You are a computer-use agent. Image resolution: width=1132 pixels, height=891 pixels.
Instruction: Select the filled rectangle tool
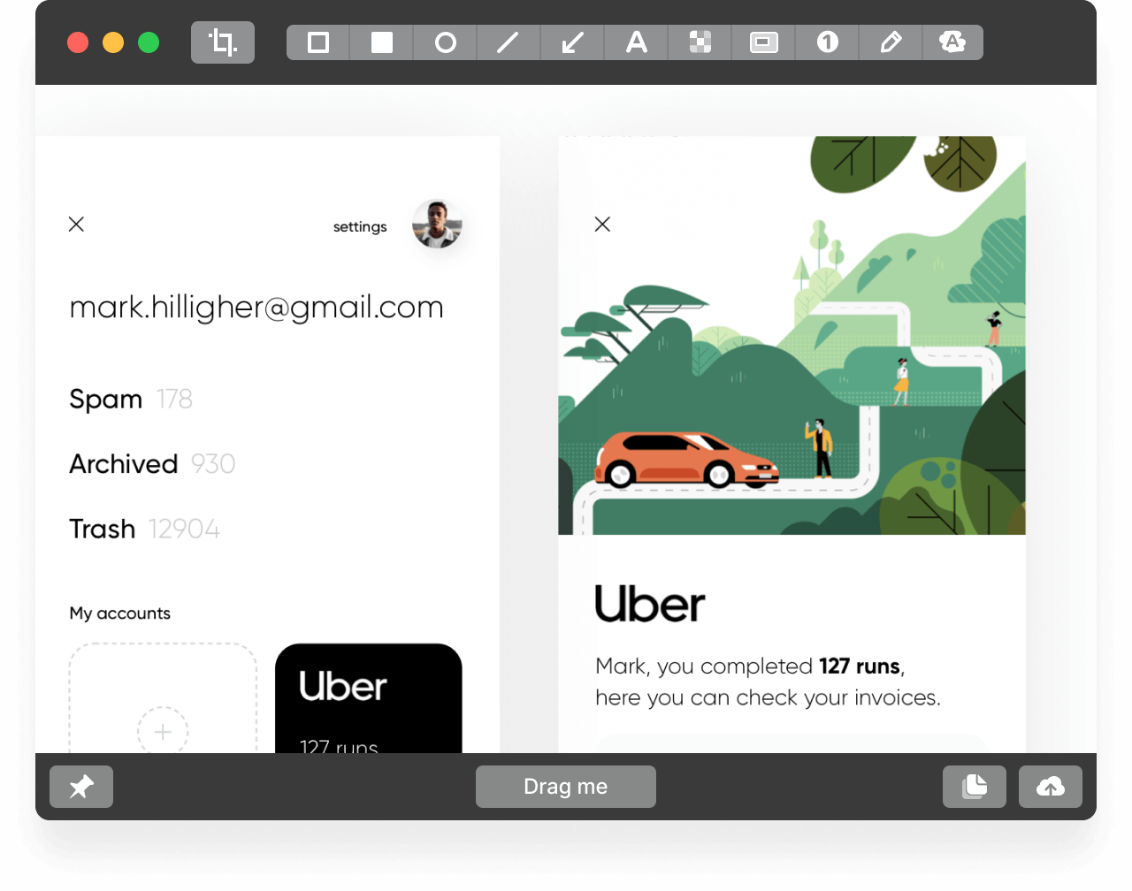(382, 42)
